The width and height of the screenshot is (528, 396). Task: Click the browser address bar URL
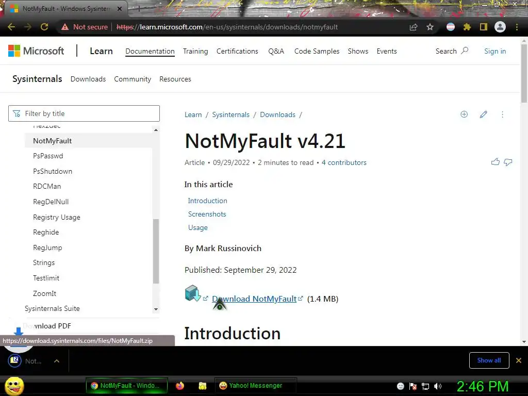point(227,27)
